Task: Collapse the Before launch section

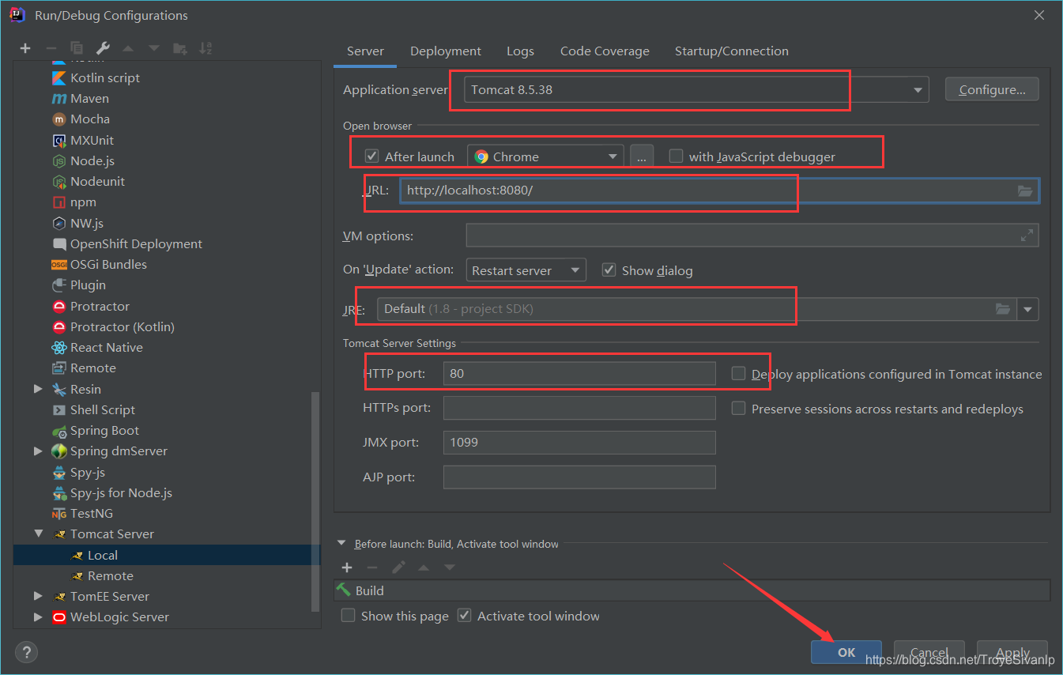Action: (341, 544)
